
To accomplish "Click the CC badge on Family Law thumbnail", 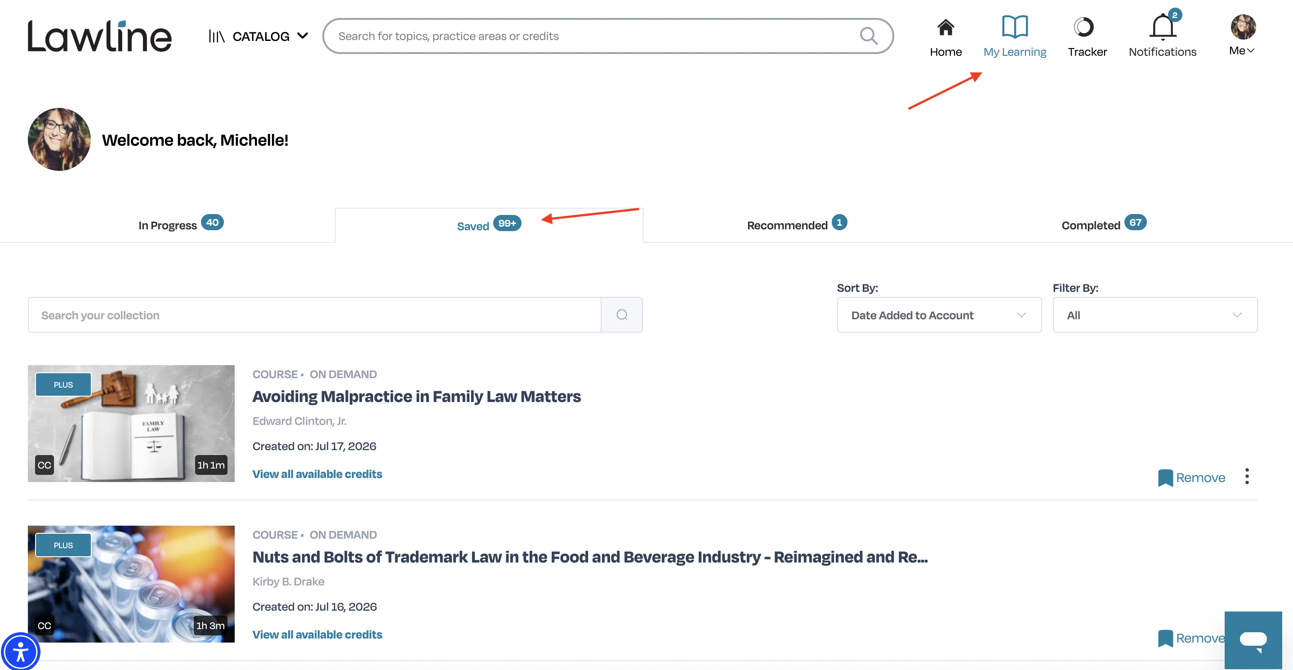I will tap(44, 465).
